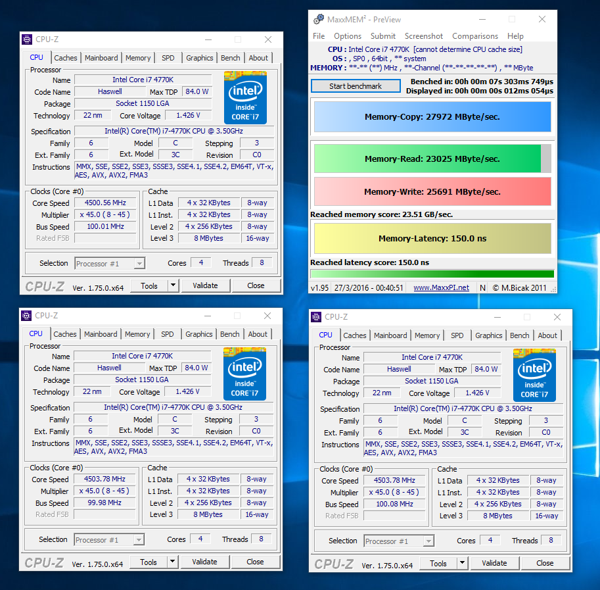This screenshot has height=590, width=600.
Task: Open Submit menu in MaxxMEM
Action: tap(382, 36)
